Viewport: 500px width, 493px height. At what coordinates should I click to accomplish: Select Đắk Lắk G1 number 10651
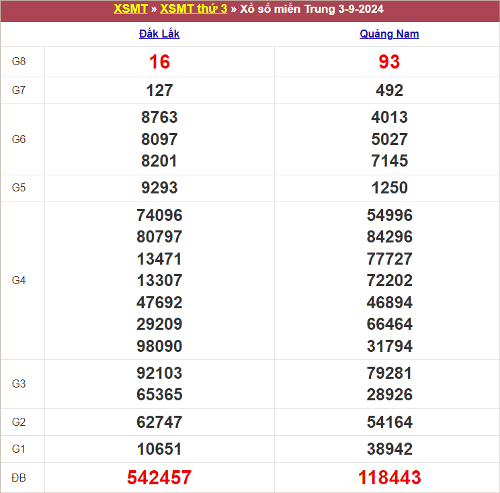159,449
